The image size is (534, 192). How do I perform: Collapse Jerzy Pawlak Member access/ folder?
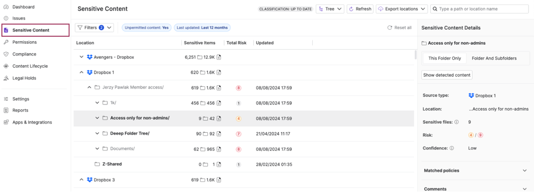(89, 87)
